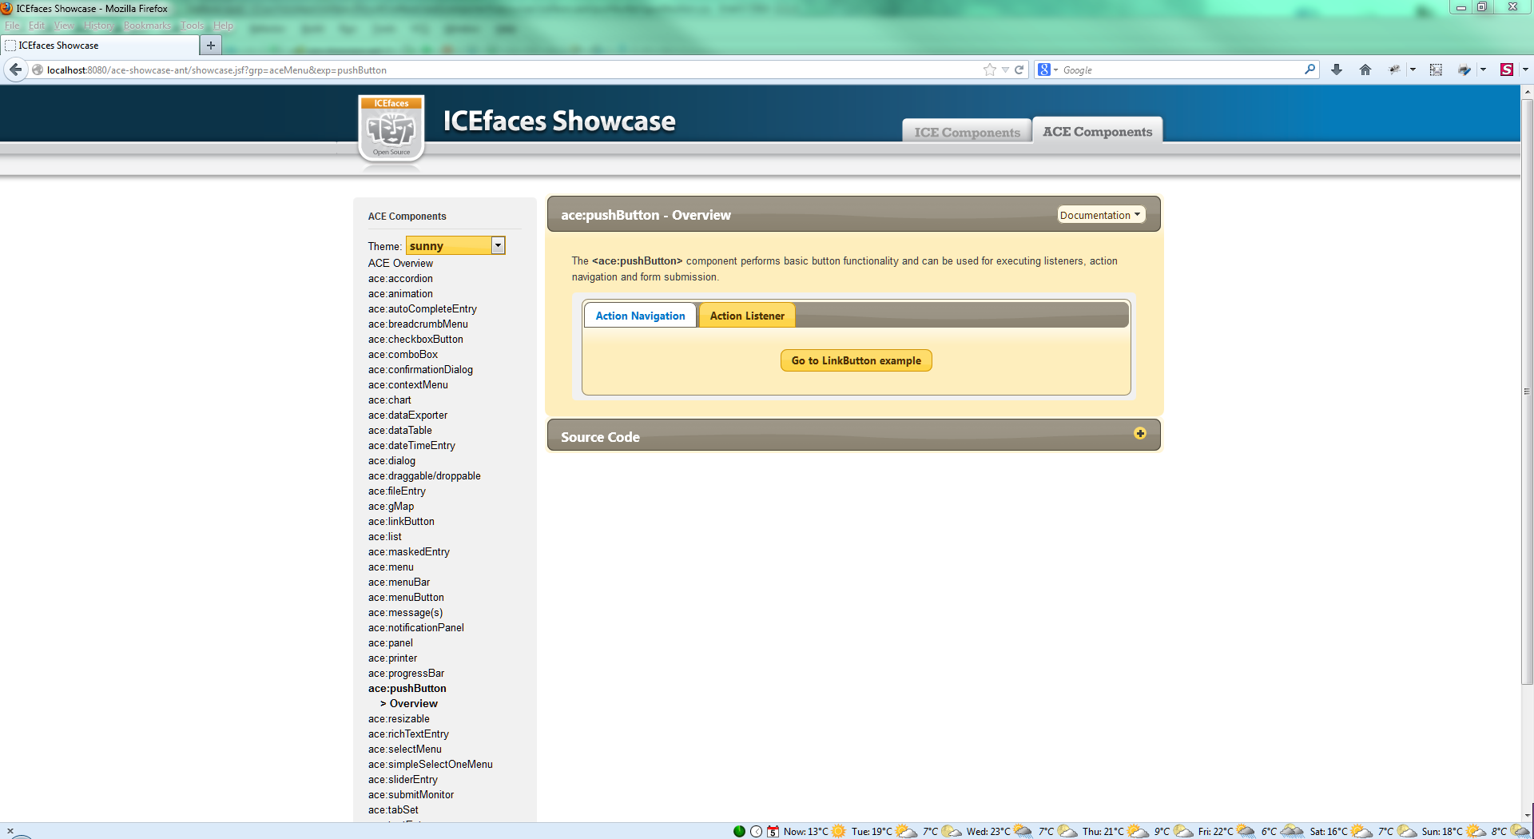This screenshot has height=839, width=1534.
Task: Select the Action Navigation tab
Action: [640, 316]
